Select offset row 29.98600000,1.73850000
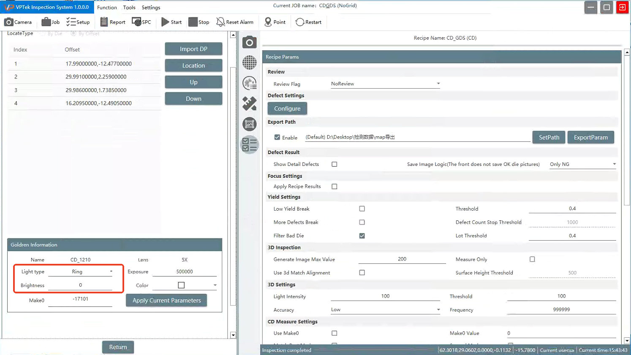The height and width of the screenshot is (355, 631). point(84,90)
